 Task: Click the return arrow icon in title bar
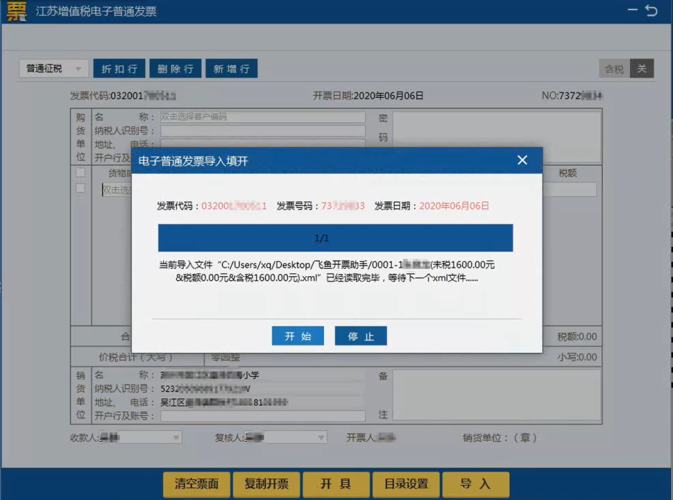click(651, 11)
